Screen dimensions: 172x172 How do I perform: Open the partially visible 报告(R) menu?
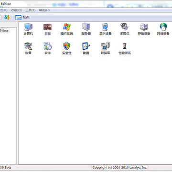3,11
